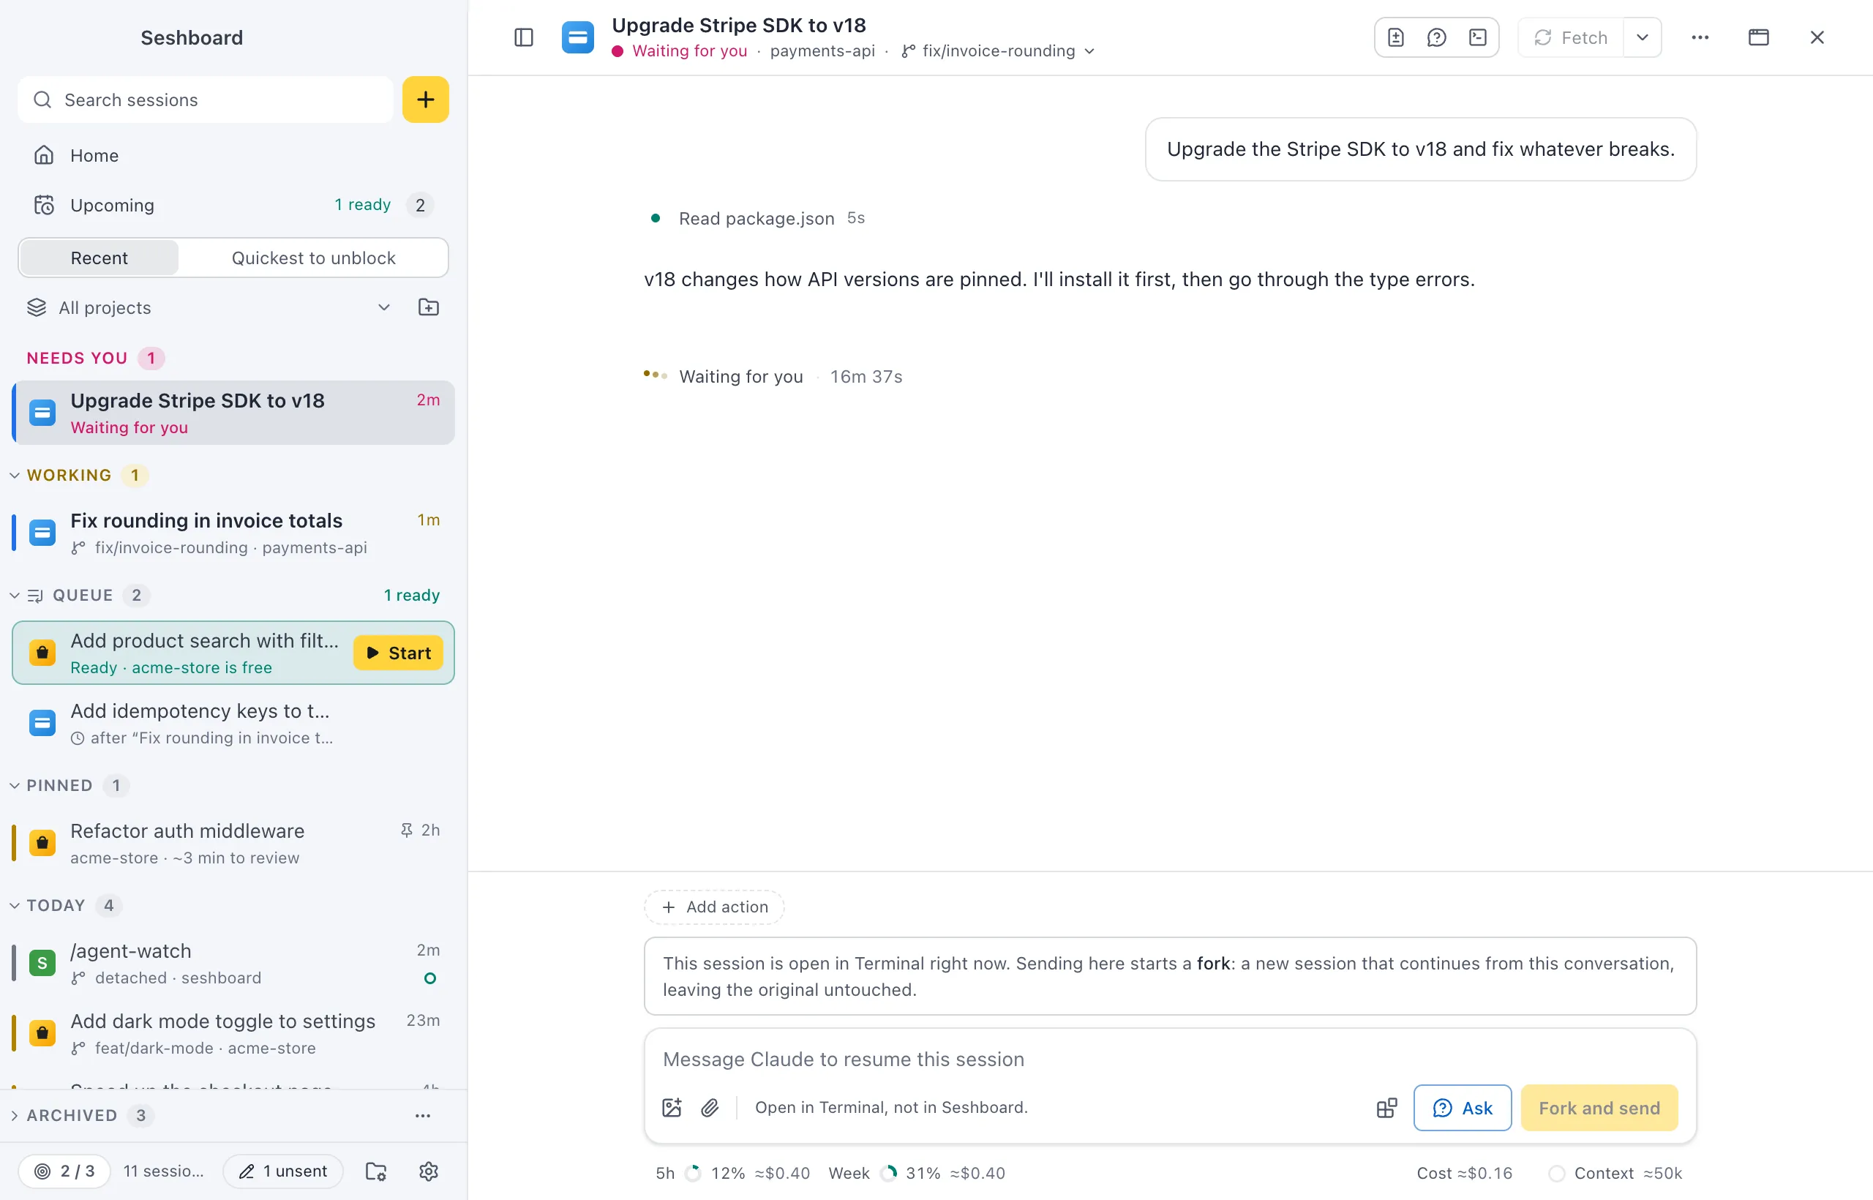Open the document icon in the header toolbar

[x=1395, y=37]
